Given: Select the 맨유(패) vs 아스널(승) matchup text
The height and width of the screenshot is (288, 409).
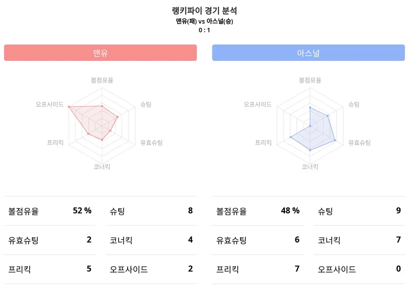Looking at the screenshot, I should click(204, 21).
